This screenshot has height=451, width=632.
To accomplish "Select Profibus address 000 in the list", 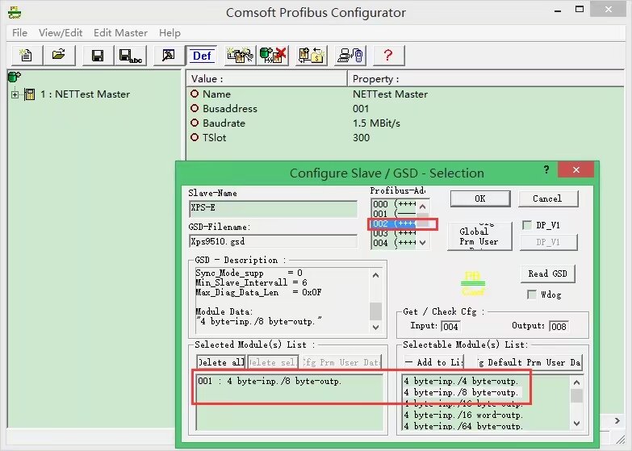I will [x=393, y=204].
